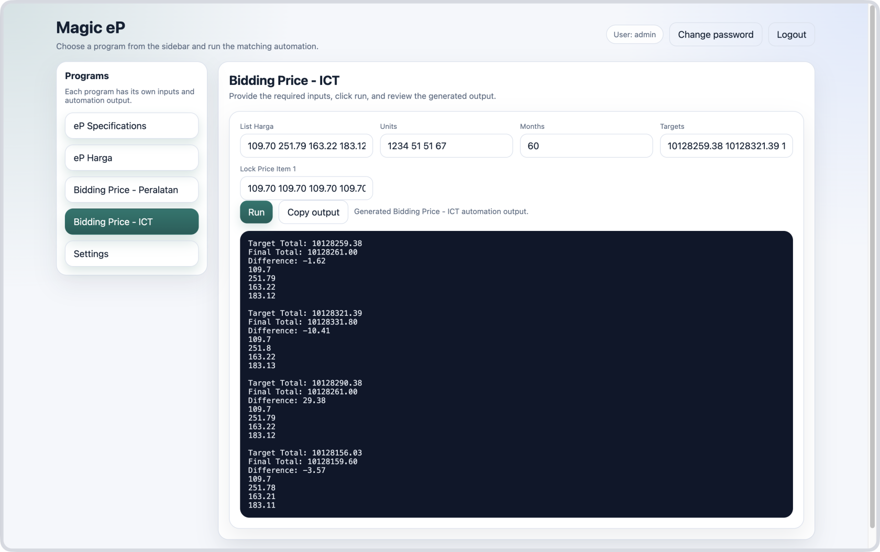Click the page vertical scrollbar

[873, 267]
